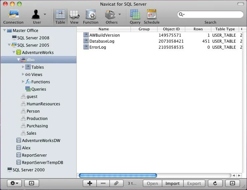Viewport: 247px width, 190px height.
Task: Open the gear action menu
Action: pos(14,183)
